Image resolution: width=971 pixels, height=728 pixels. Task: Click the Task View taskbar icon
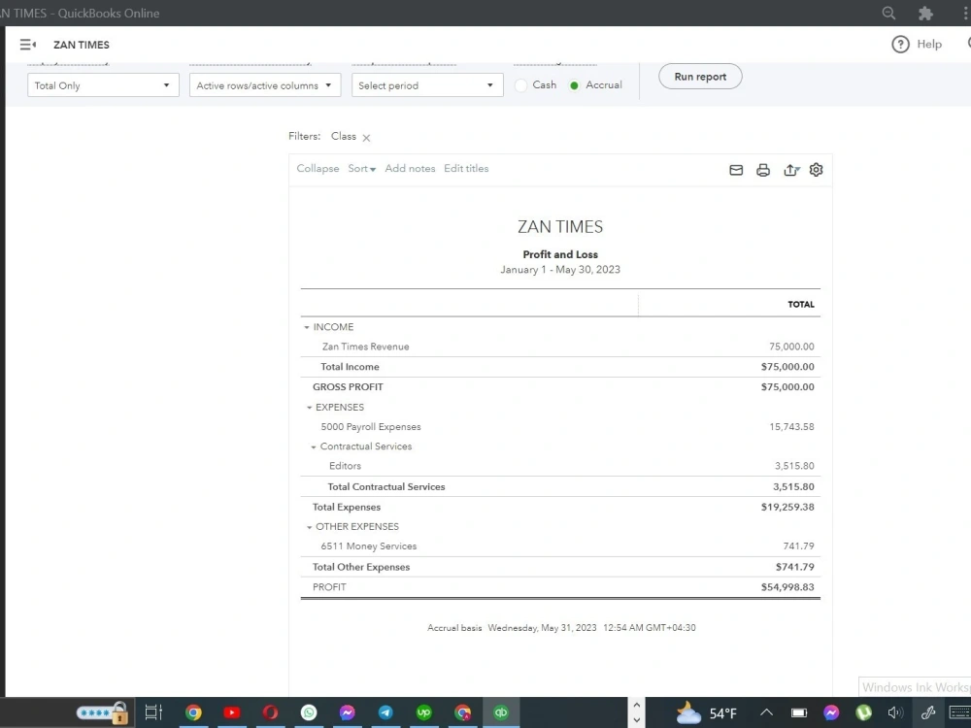click(x=153, y=712)
